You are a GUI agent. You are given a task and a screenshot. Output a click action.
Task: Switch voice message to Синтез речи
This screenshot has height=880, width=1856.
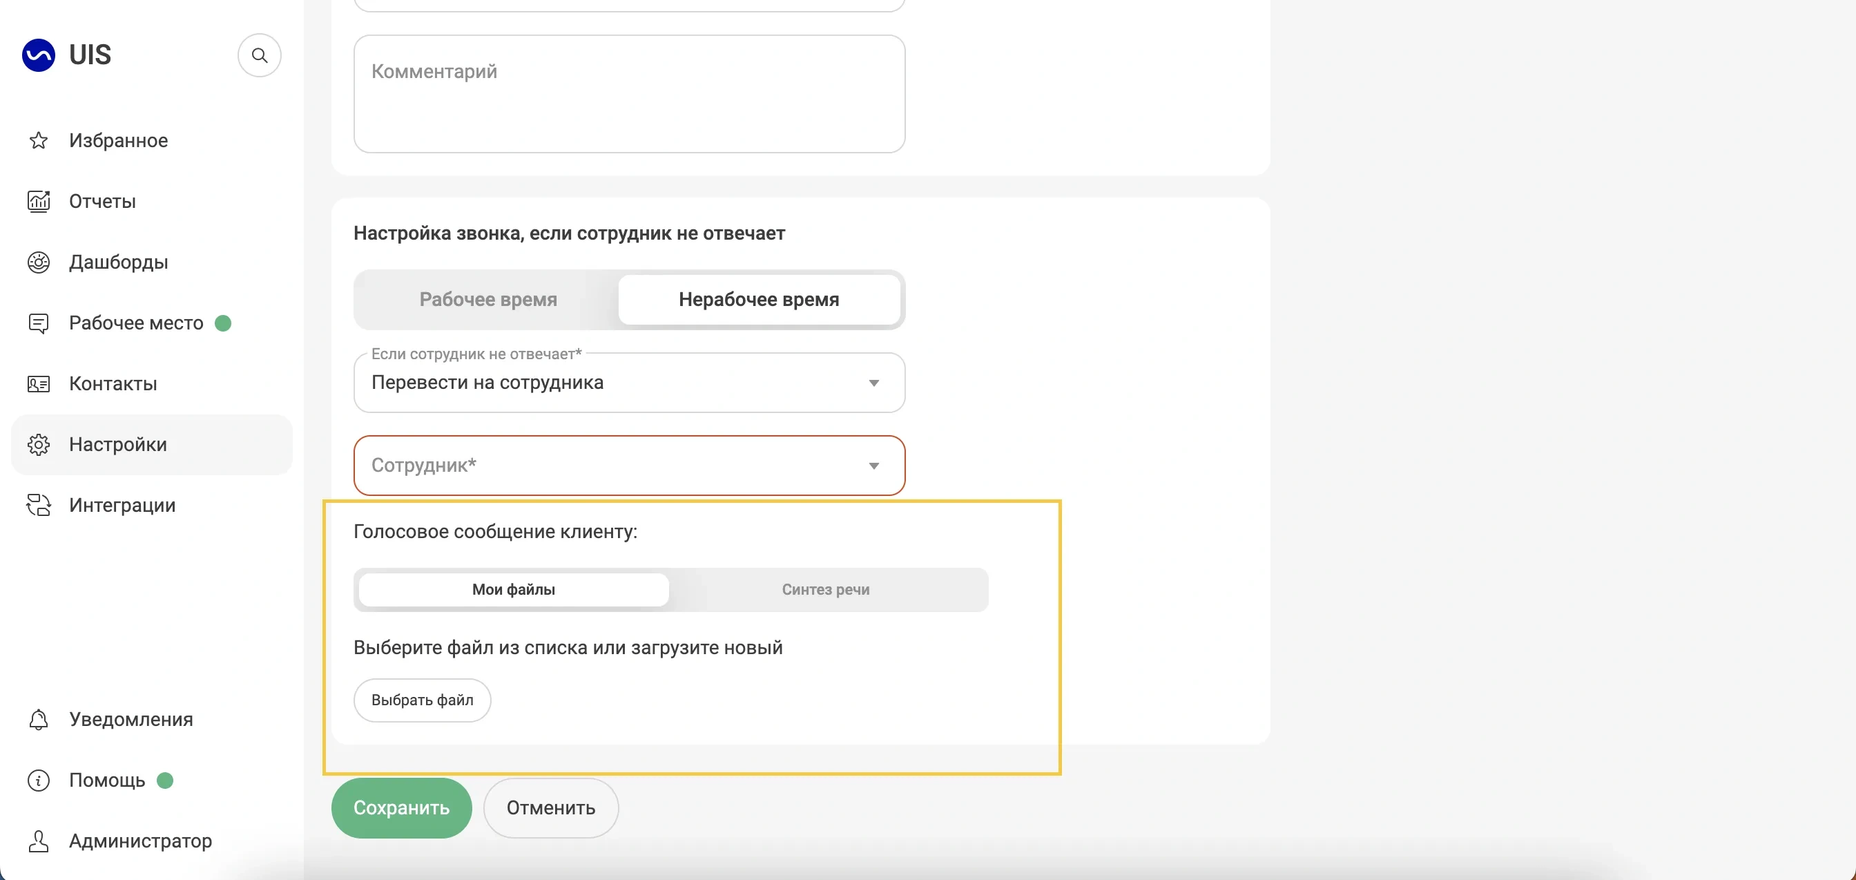[826, 590]
